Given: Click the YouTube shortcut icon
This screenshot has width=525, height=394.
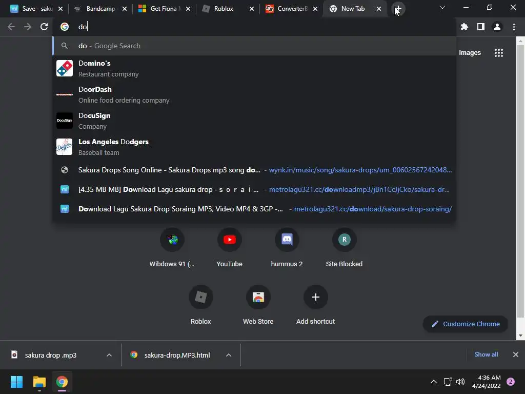Looking at the screenshot, I should pos(229,240).
